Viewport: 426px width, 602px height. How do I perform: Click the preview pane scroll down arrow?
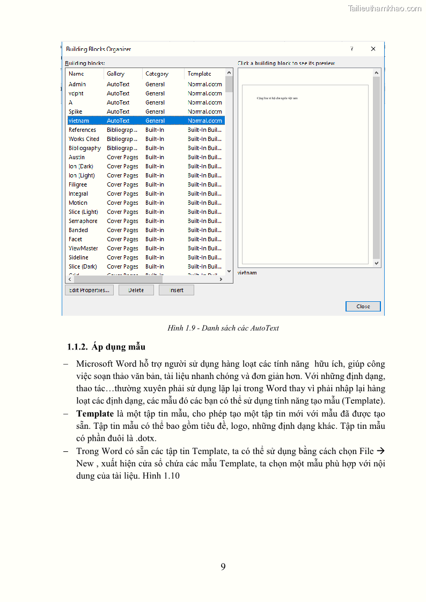(x=377, y=263)
